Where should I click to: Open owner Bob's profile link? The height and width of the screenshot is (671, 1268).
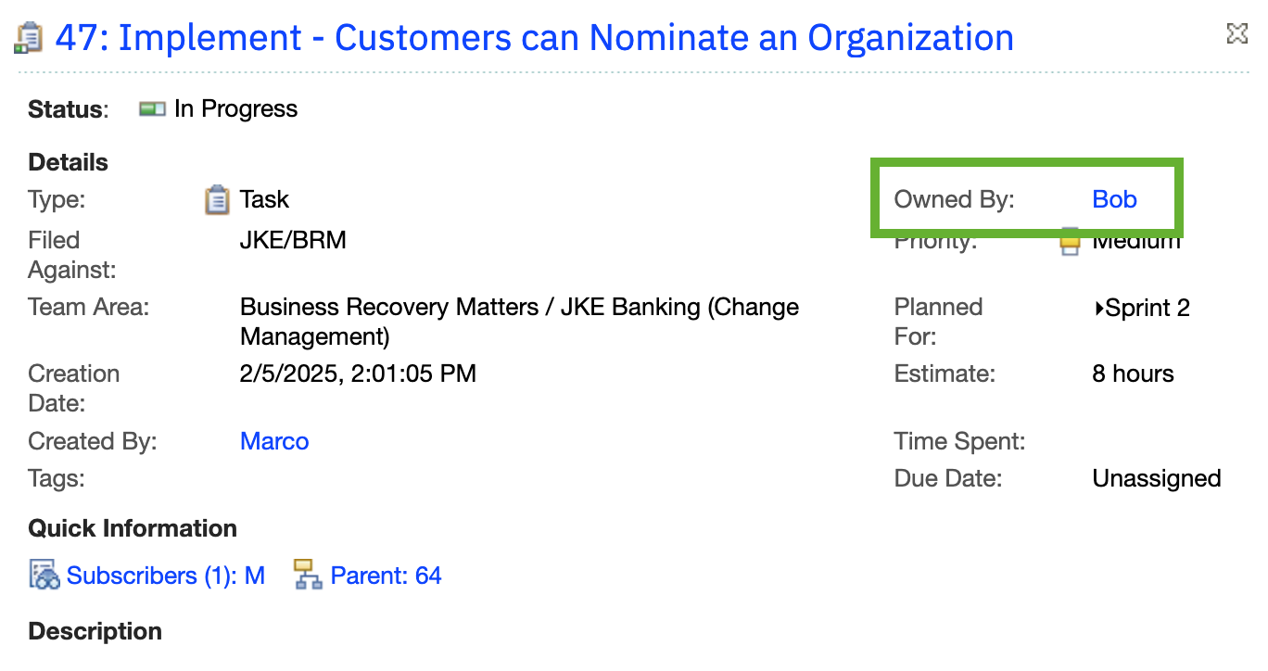(x=1115, y=199)
